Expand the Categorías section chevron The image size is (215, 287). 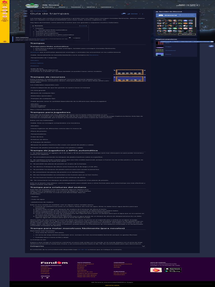pyautogui.click(x=144, y=246)
